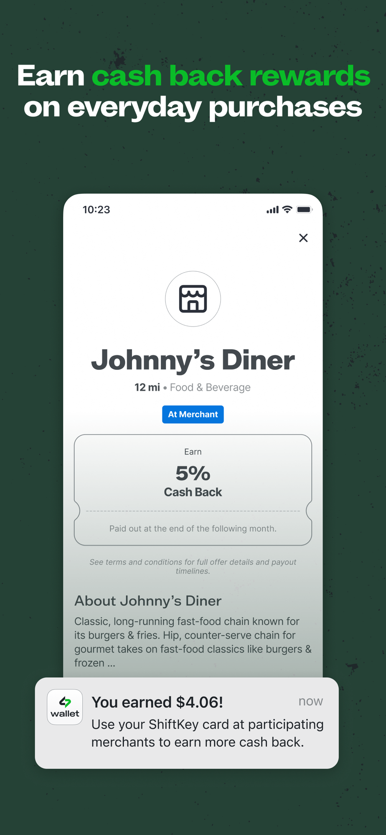Close the Johnny's Diner offer screen
Image resolution: width=386 pixels, height=835 pixels.
(303, 238)
